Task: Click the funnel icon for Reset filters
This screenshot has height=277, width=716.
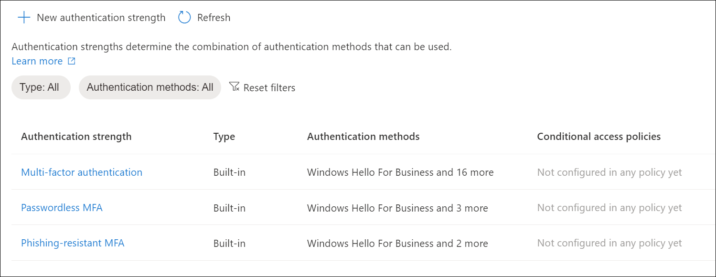Action: [234, 87]
